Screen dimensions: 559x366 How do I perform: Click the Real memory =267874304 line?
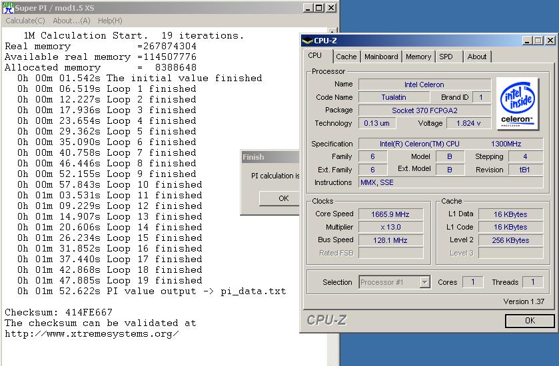pos(101,47)
